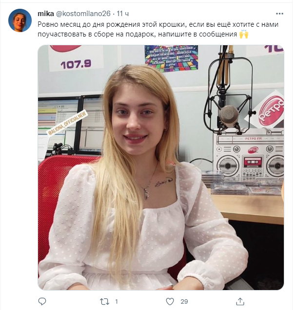Like the tweet with the heart icon
Screen dimensions: 297x310
(x=170, y=302)
